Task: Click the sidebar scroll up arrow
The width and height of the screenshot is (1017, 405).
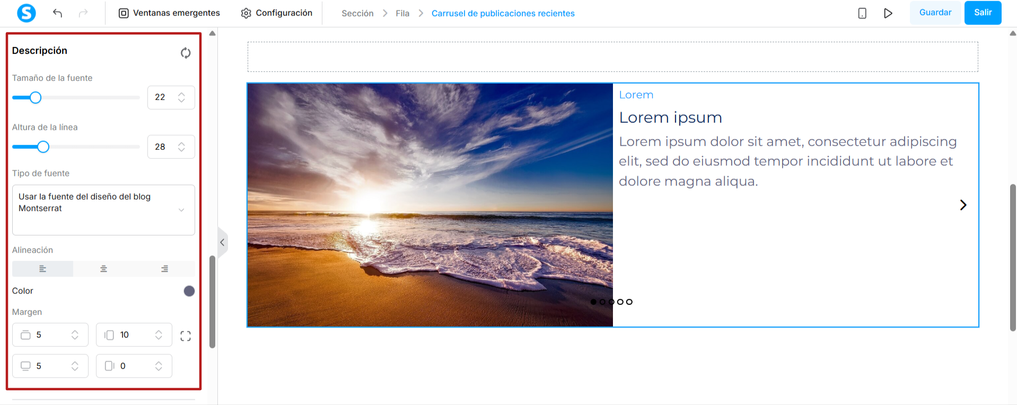Action: tap(213, 33)
